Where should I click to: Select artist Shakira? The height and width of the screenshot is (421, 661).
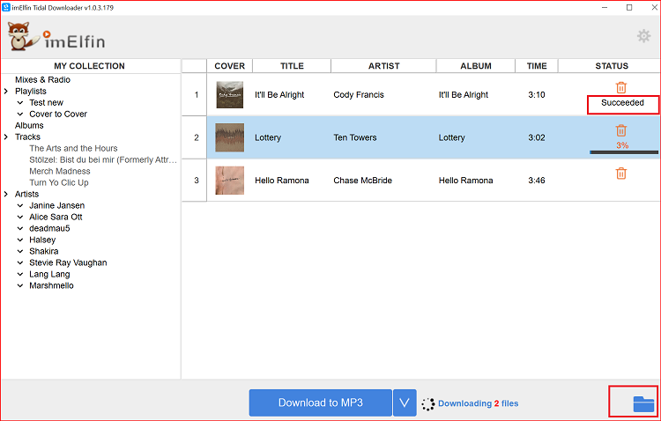coord(44,251)
